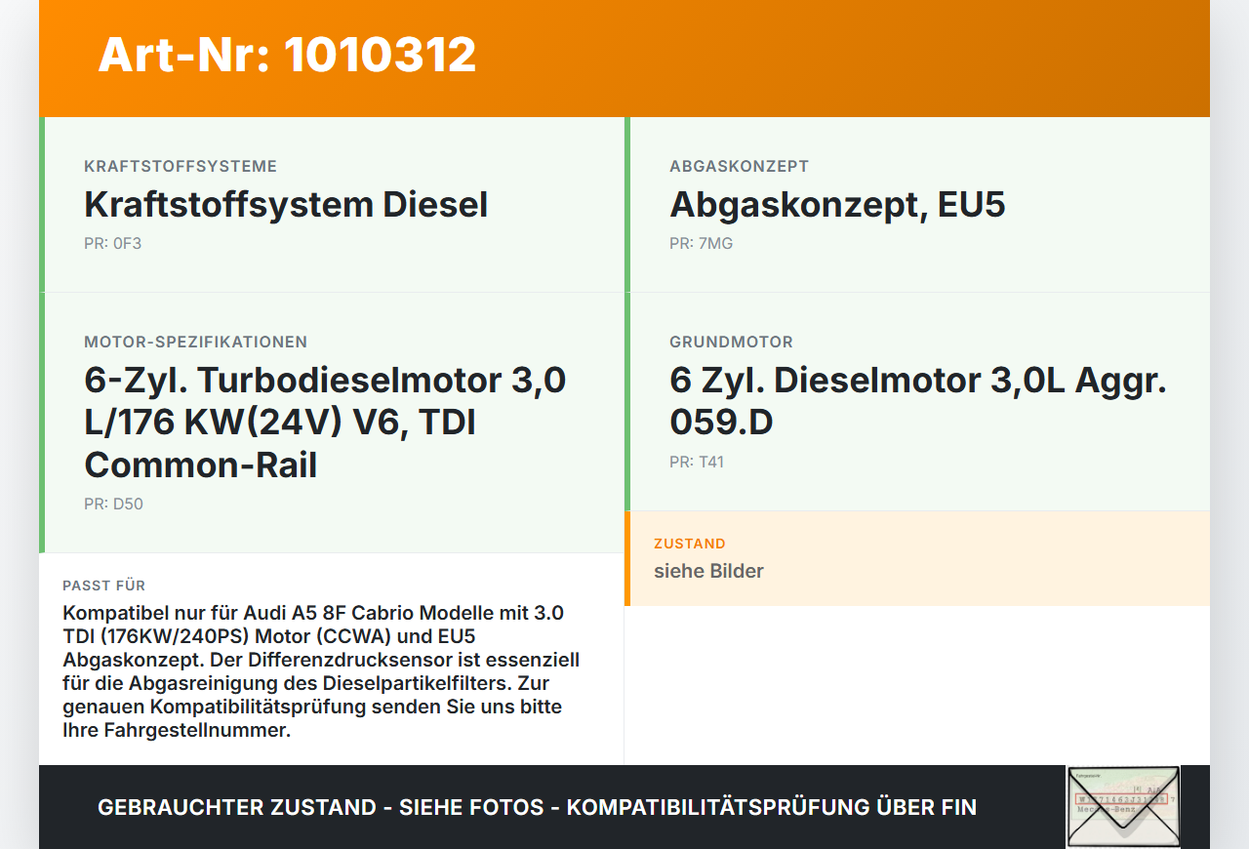
Task: Open the Motor-Spezifikationen section
Action: pyautogui.click(x=195, y=342)
